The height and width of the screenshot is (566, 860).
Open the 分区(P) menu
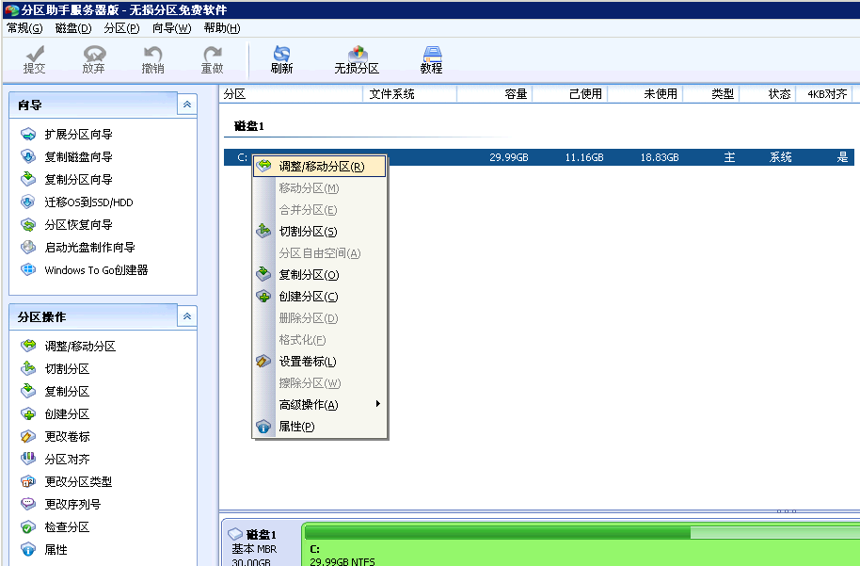[x=121, y=28]
